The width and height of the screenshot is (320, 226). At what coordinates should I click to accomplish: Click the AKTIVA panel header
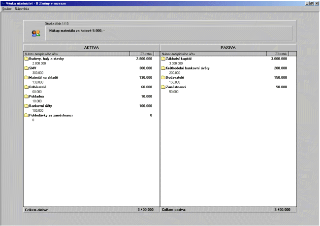(x=91, y=47)
